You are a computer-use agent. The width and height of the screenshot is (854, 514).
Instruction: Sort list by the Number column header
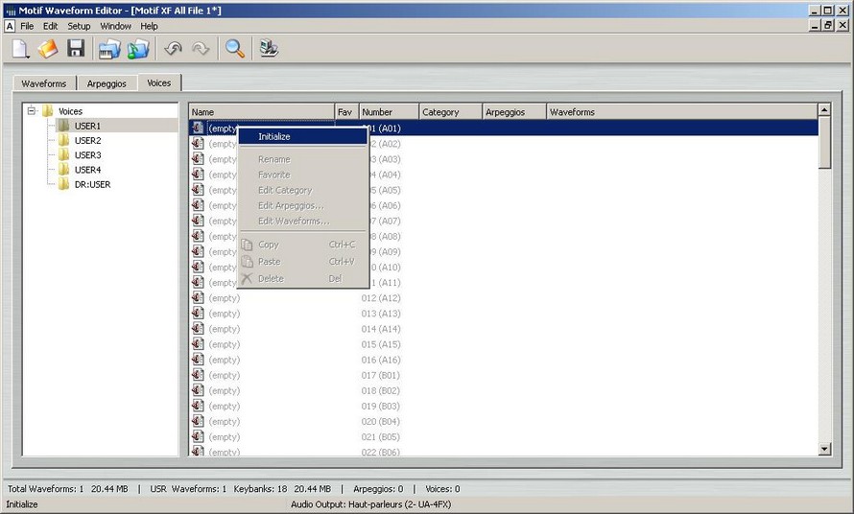[388, 112]
